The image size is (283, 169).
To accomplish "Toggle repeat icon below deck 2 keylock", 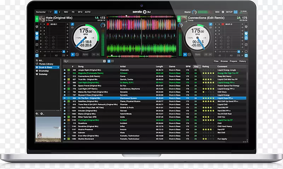I will (210, 28).
